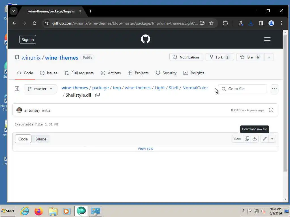Switch to the Actions tab

pos(111,73)
